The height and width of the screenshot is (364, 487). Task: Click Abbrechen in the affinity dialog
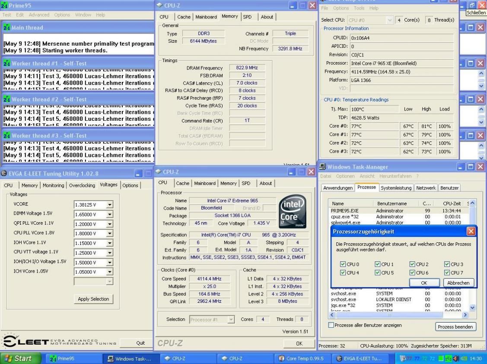point(458,283)
